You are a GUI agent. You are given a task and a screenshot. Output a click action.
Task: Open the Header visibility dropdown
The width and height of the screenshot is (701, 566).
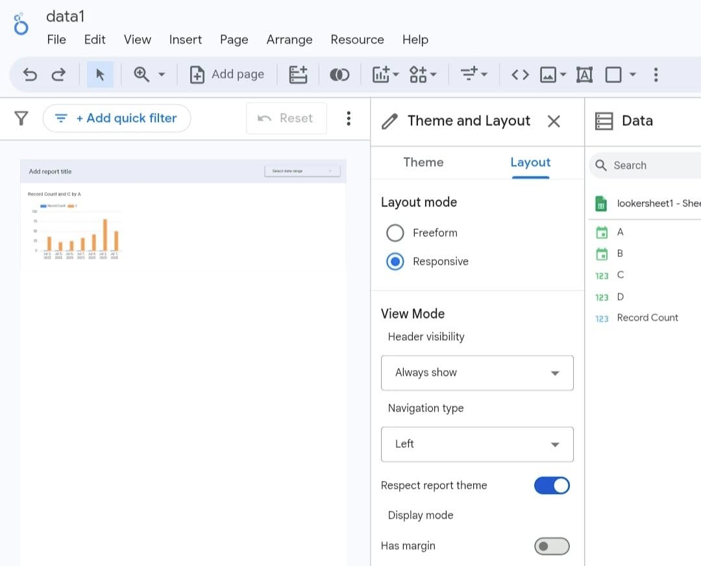(x=477, y=373)
